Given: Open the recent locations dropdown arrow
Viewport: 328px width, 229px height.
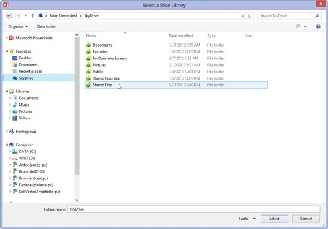Looking at the screenshot, I should tap(26, 16).
